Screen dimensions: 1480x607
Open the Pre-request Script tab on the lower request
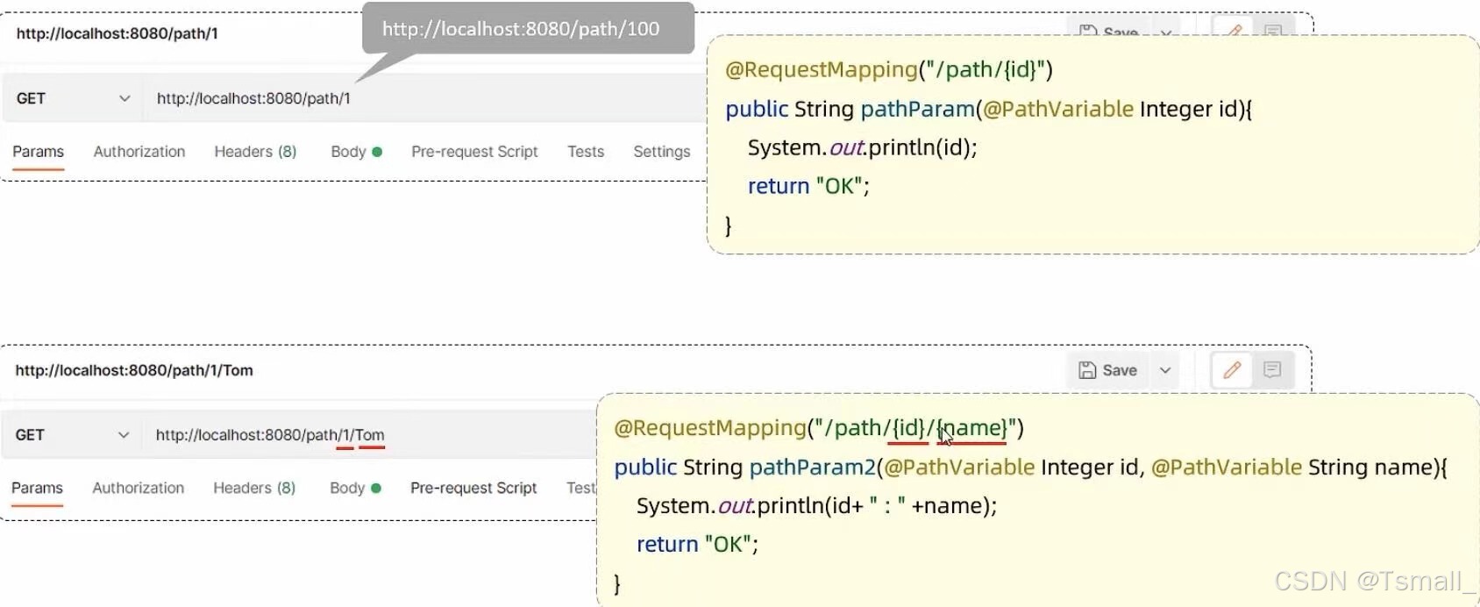tap(473, 488)
